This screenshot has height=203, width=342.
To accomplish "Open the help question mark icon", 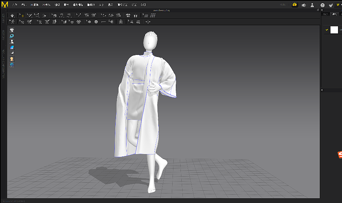I will point(323,5).
